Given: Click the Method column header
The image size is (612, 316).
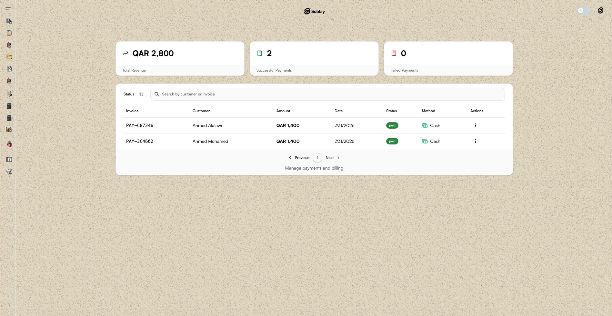Looking at the screenshot, I should (428, 111).
